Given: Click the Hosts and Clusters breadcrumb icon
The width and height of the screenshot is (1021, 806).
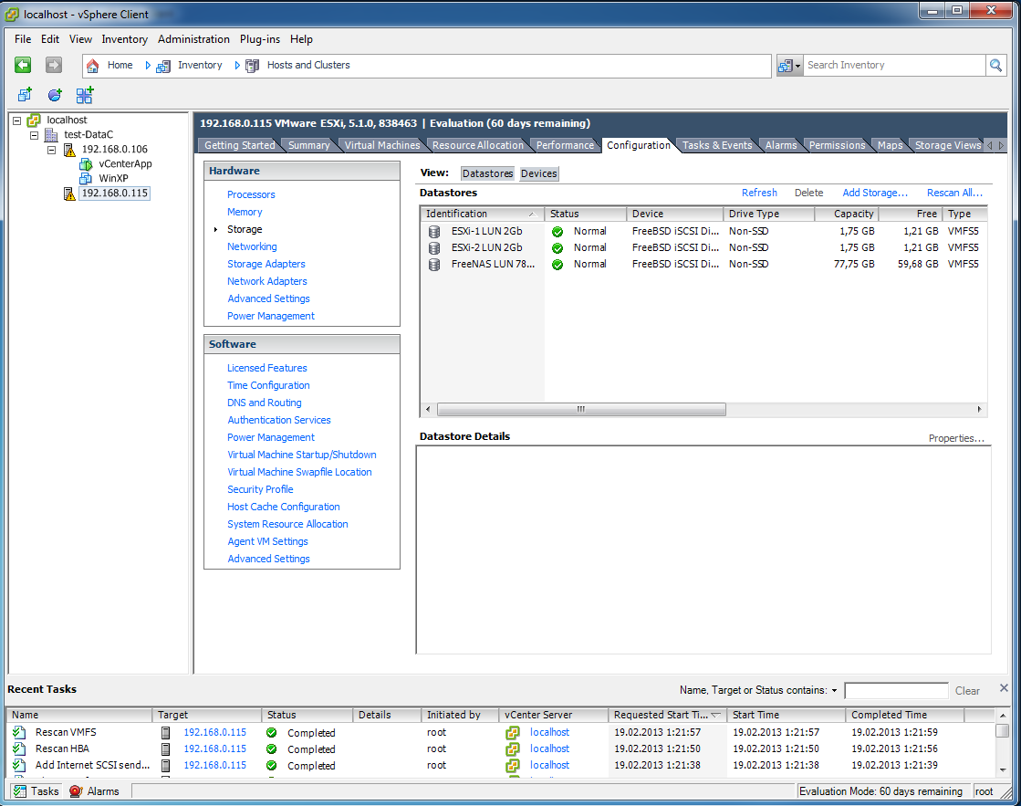Looking at the screenshot, I should click(x=252, y=66).
